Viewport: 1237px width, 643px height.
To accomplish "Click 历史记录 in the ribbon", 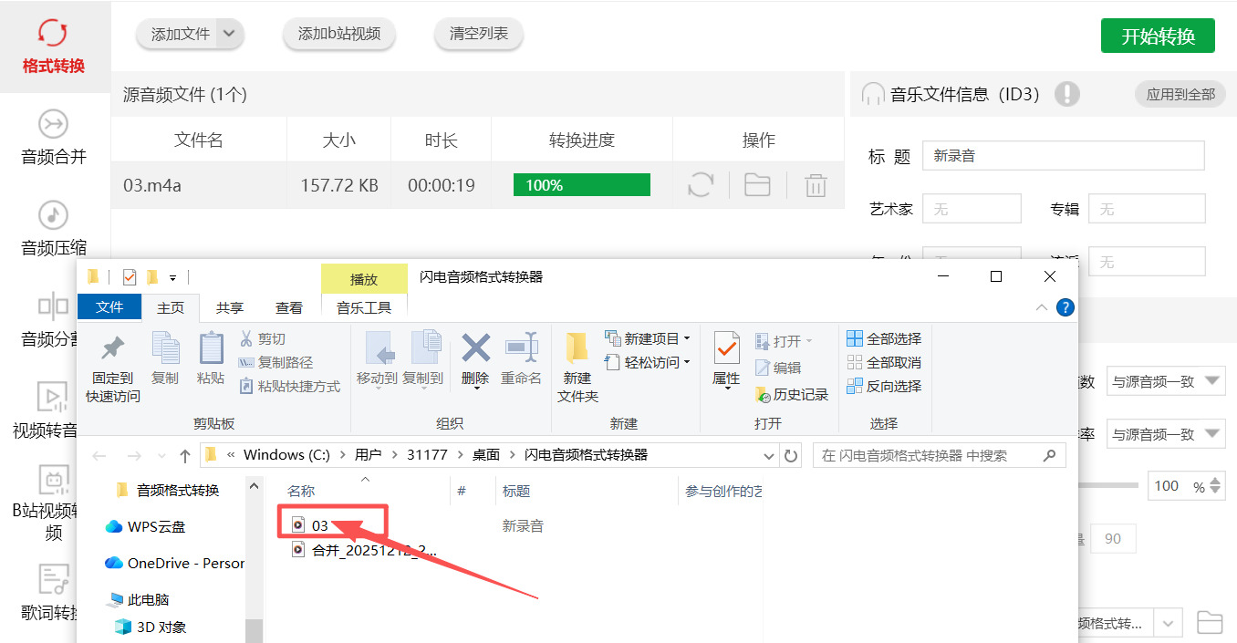I will coord(792,394).
